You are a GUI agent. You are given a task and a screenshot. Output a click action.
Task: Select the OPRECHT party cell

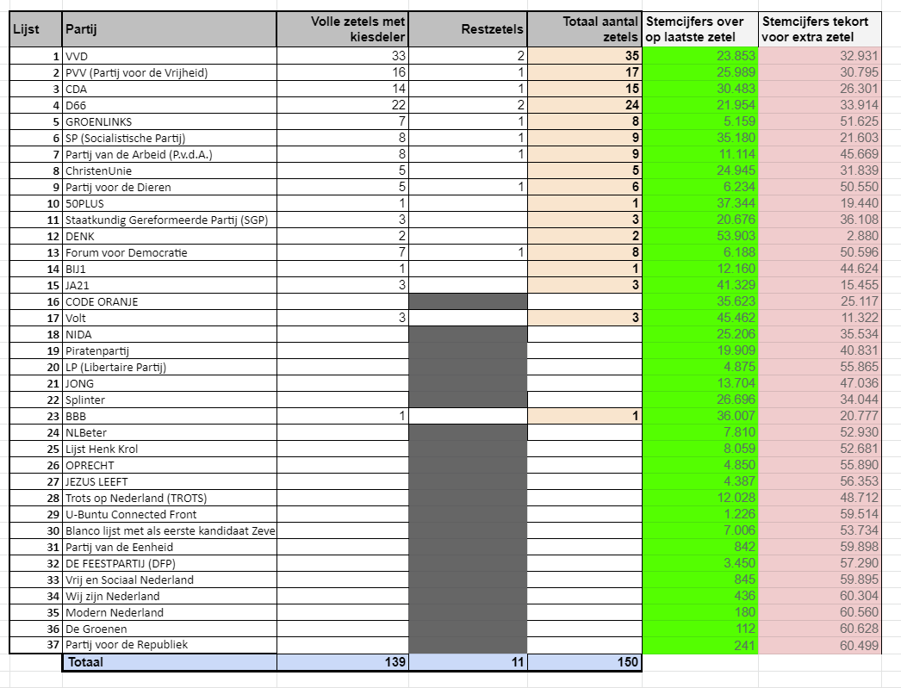coord(170,465)
